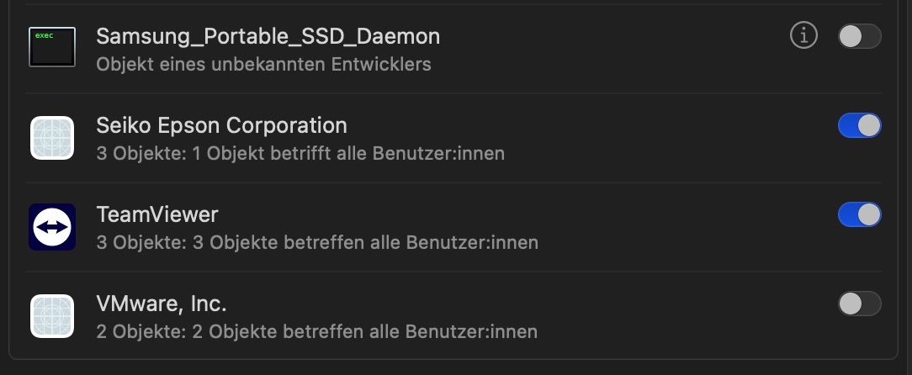The image size is (912, 375).
Task: Turn off the TeamViewer background toggle
Action: pos(859,214)
